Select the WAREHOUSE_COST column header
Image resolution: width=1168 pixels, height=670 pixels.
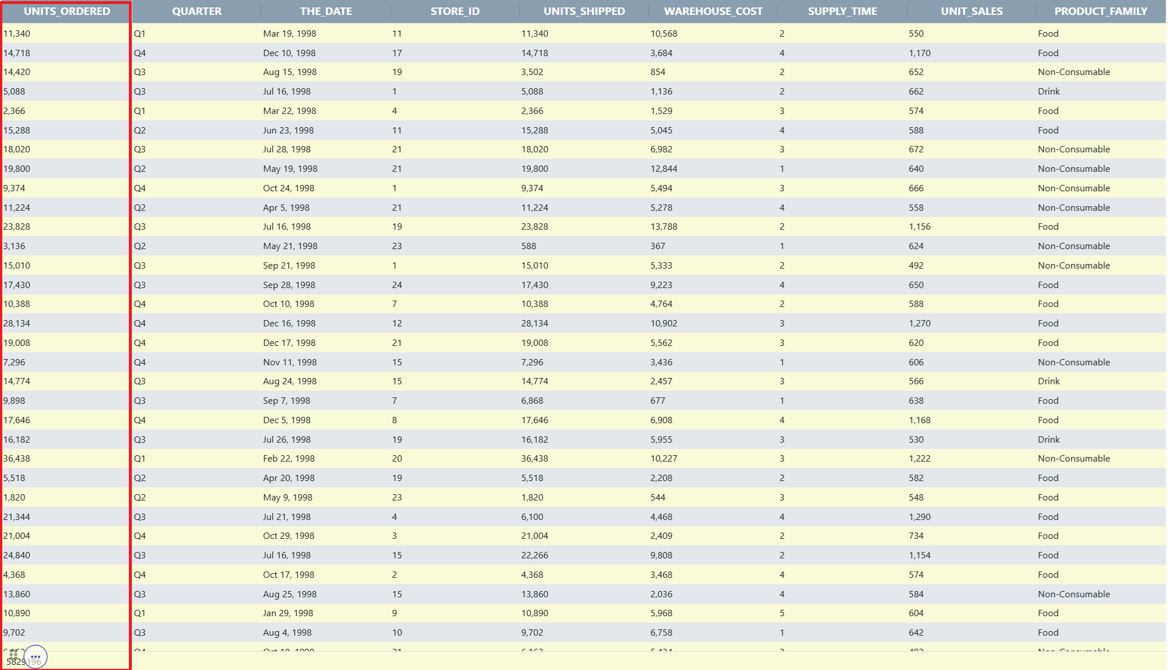click(x=713, y=11)
